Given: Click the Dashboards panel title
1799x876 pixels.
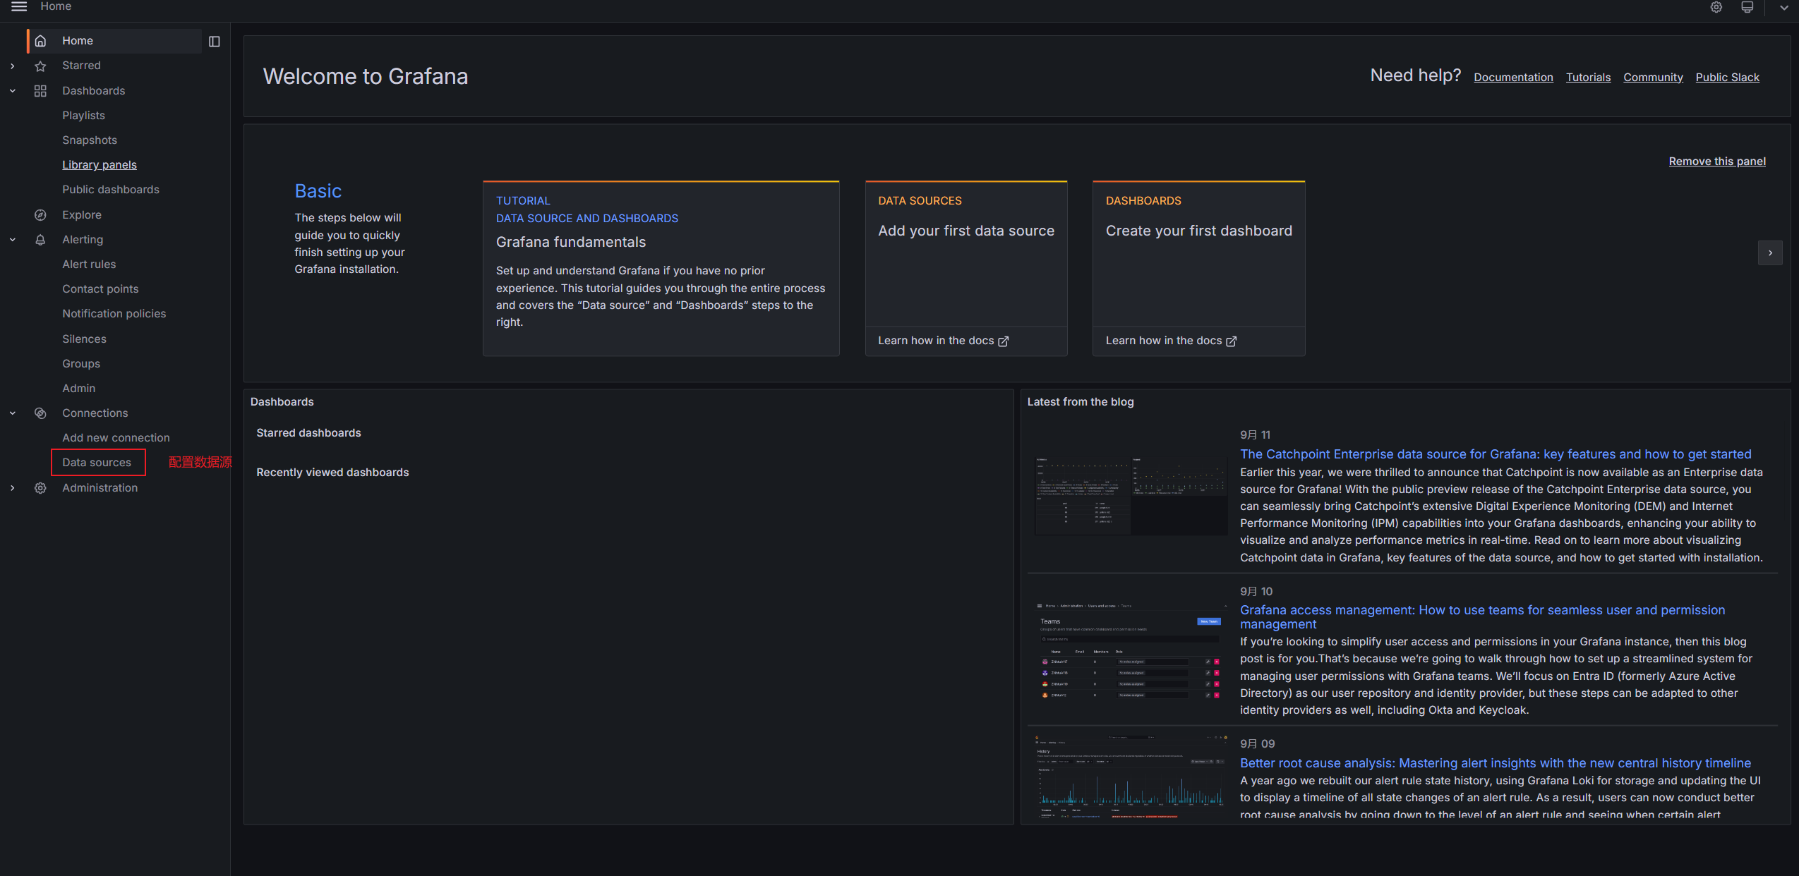Looking at the screenshot, I should 282,402.
